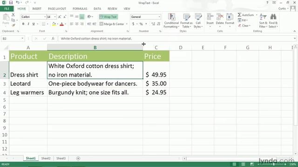Select row 3 header
Image resolution: width=298 pixels, height=167 pixels.
point(4,83)
